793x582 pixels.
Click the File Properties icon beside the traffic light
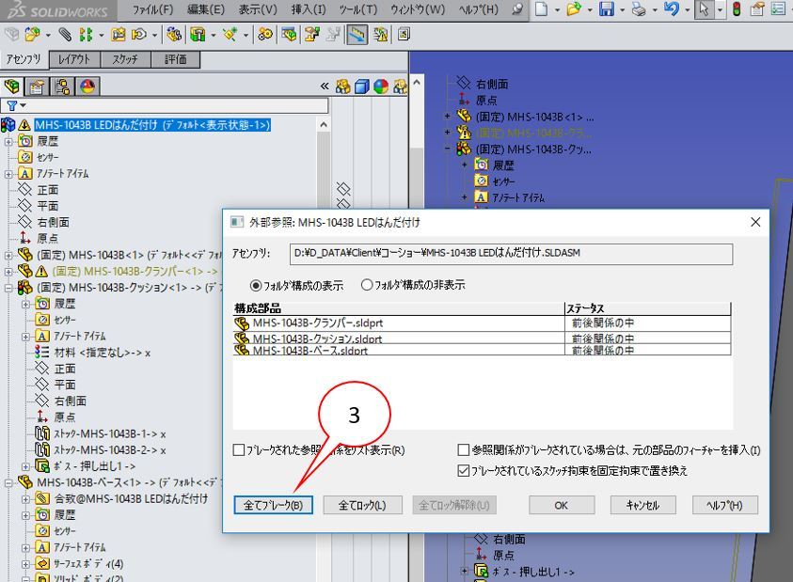click(x=757, y=9)
